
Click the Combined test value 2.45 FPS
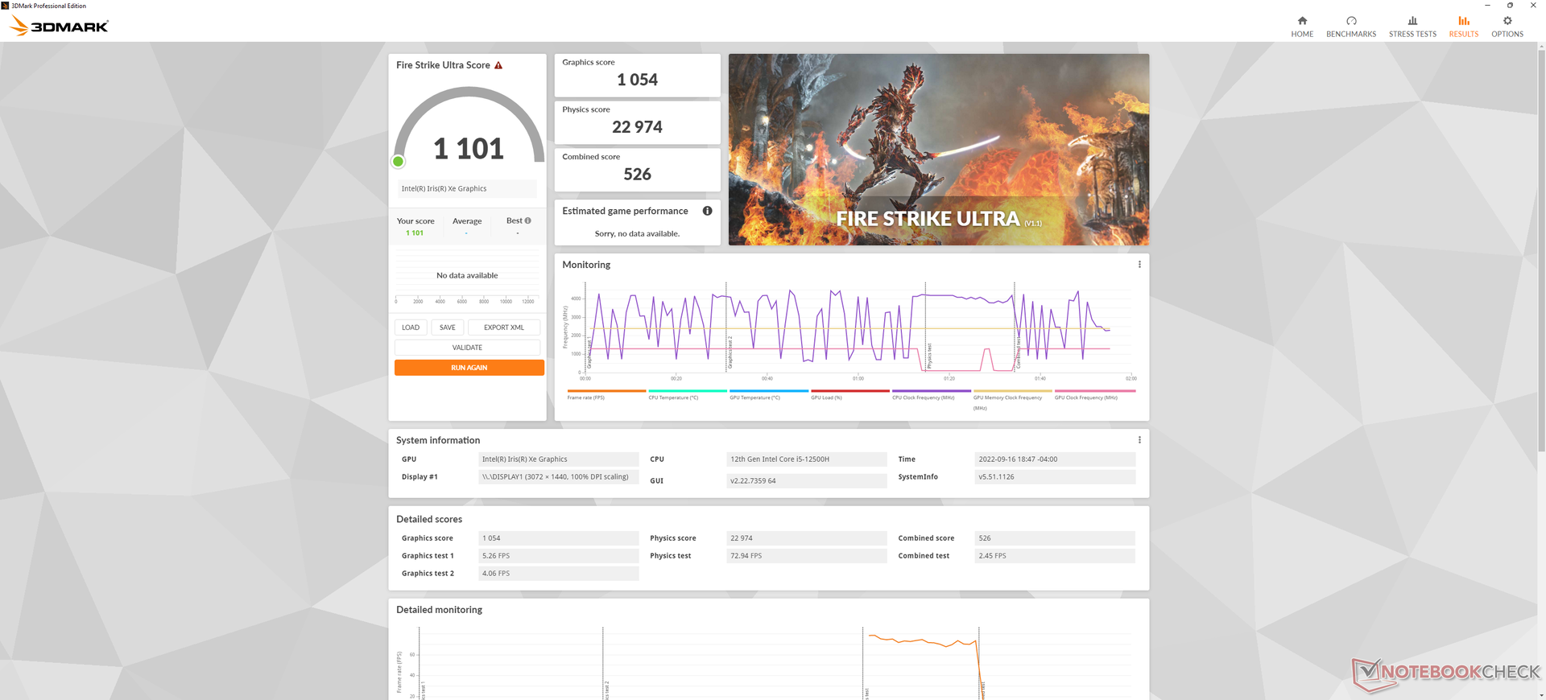pyautogui.click(x=1055, y=556)
